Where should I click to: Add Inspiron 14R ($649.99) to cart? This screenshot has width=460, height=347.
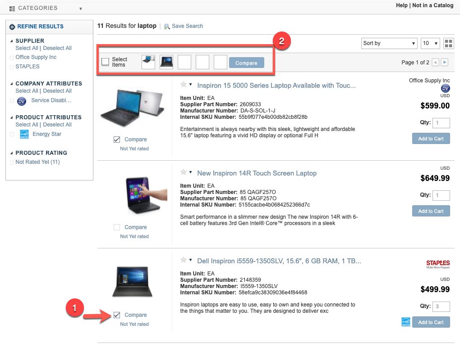point(431,211)
